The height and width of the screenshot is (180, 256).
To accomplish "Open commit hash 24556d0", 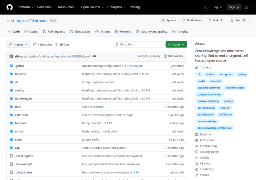I will (x=142, y=56).
